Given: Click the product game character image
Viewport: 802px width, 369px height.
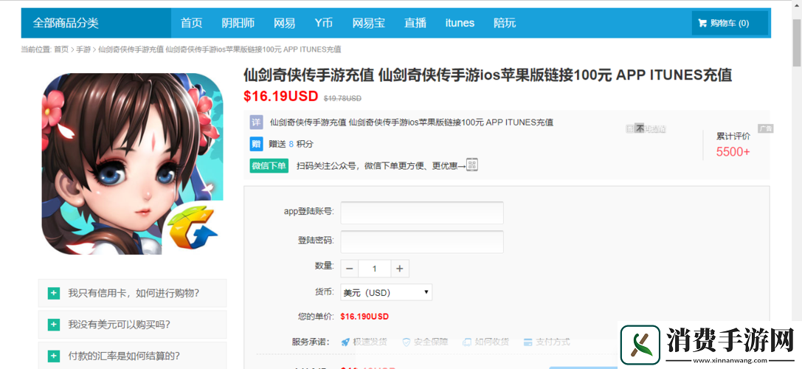Looking at the screenshot, I should point(133,164).
